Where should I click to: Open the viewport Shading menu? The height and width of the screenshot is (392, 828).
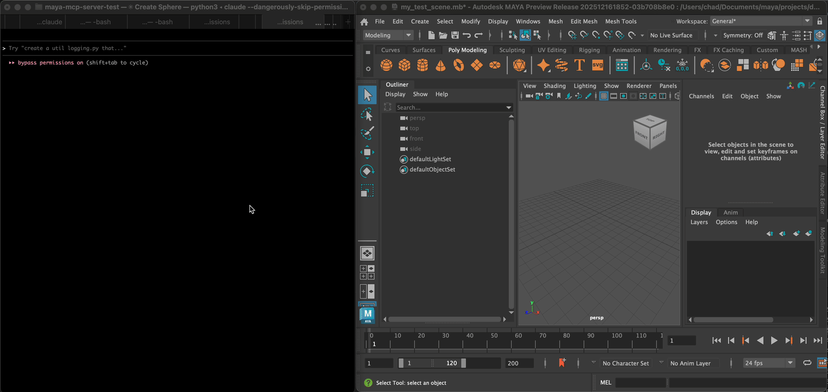click(x=554, y=86)
